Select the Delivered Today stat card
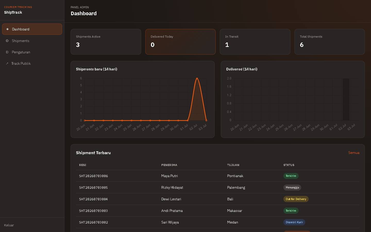This screenshot has height=232, width=371. pyautogui.click(x=180, y=42)
